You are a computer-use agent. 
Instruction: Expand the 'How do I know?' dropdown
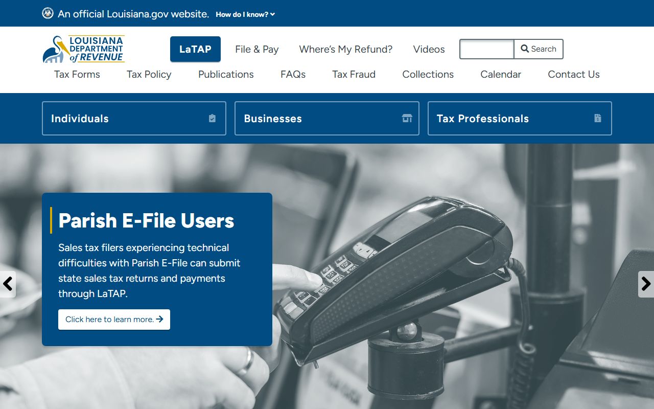[x=245, y=14]
